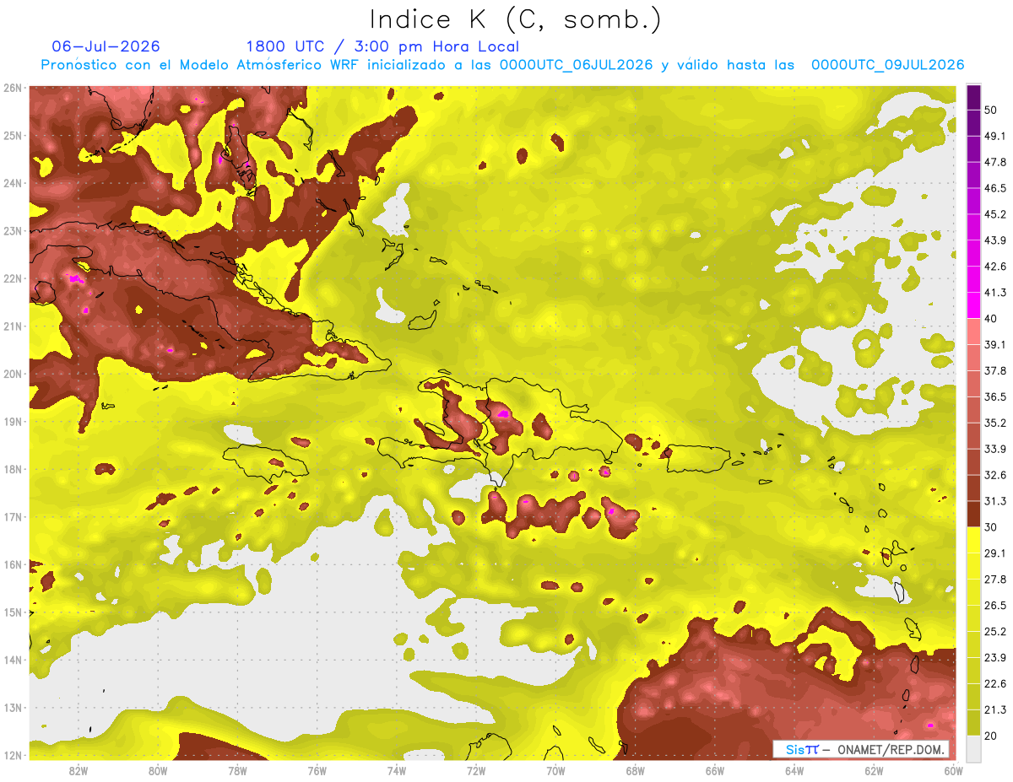Click the "39.1" color scale label
This screenshot has width=1013, height=782.
(995, 344)
